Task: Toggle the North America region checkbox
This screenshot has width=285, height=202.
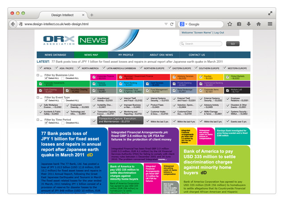Action: point(79,68)
